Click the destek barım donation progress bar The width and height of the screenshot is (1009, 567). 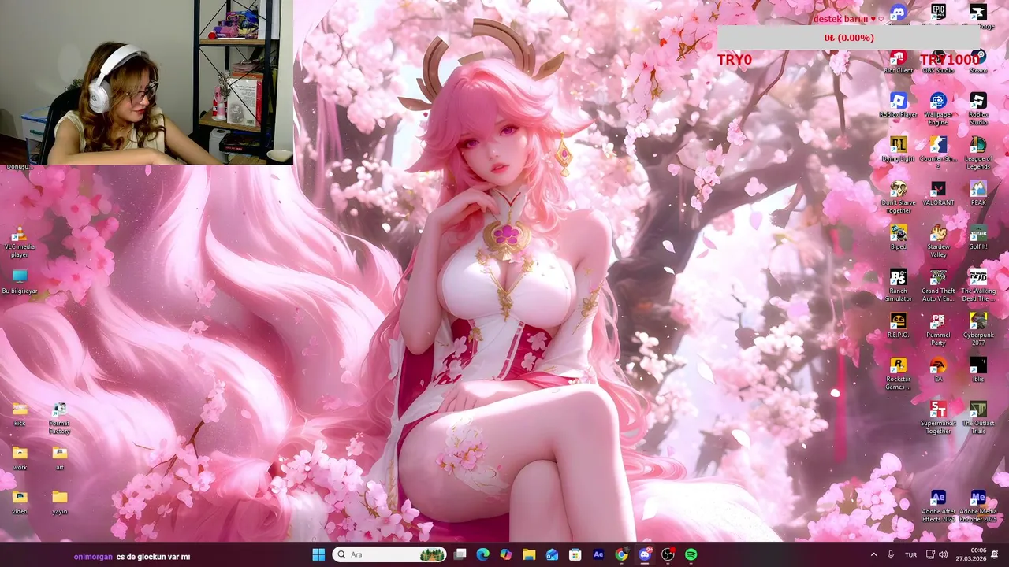pos(848,38)
